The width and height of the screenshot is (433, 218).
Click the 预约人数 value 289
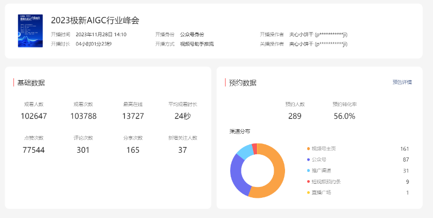[x=295, y=117]
